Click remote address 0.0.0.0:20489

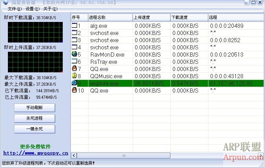pyautogui.click(x=227, y=26)
